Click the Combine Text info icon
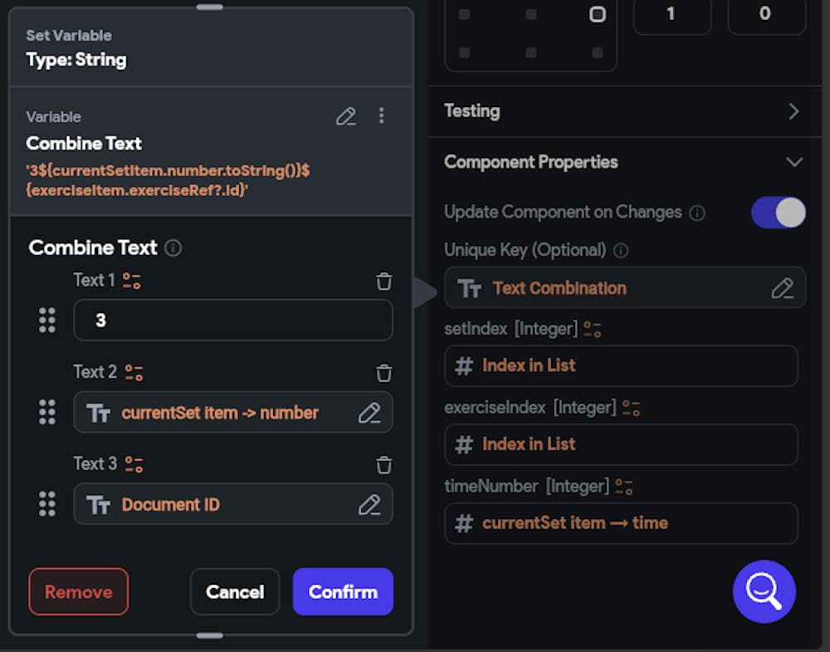Screen dimensions: 830x652 tap(173, 248)
